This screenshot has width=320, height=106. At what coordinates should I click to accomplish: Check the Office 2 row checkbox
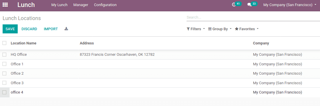[4, 73]
